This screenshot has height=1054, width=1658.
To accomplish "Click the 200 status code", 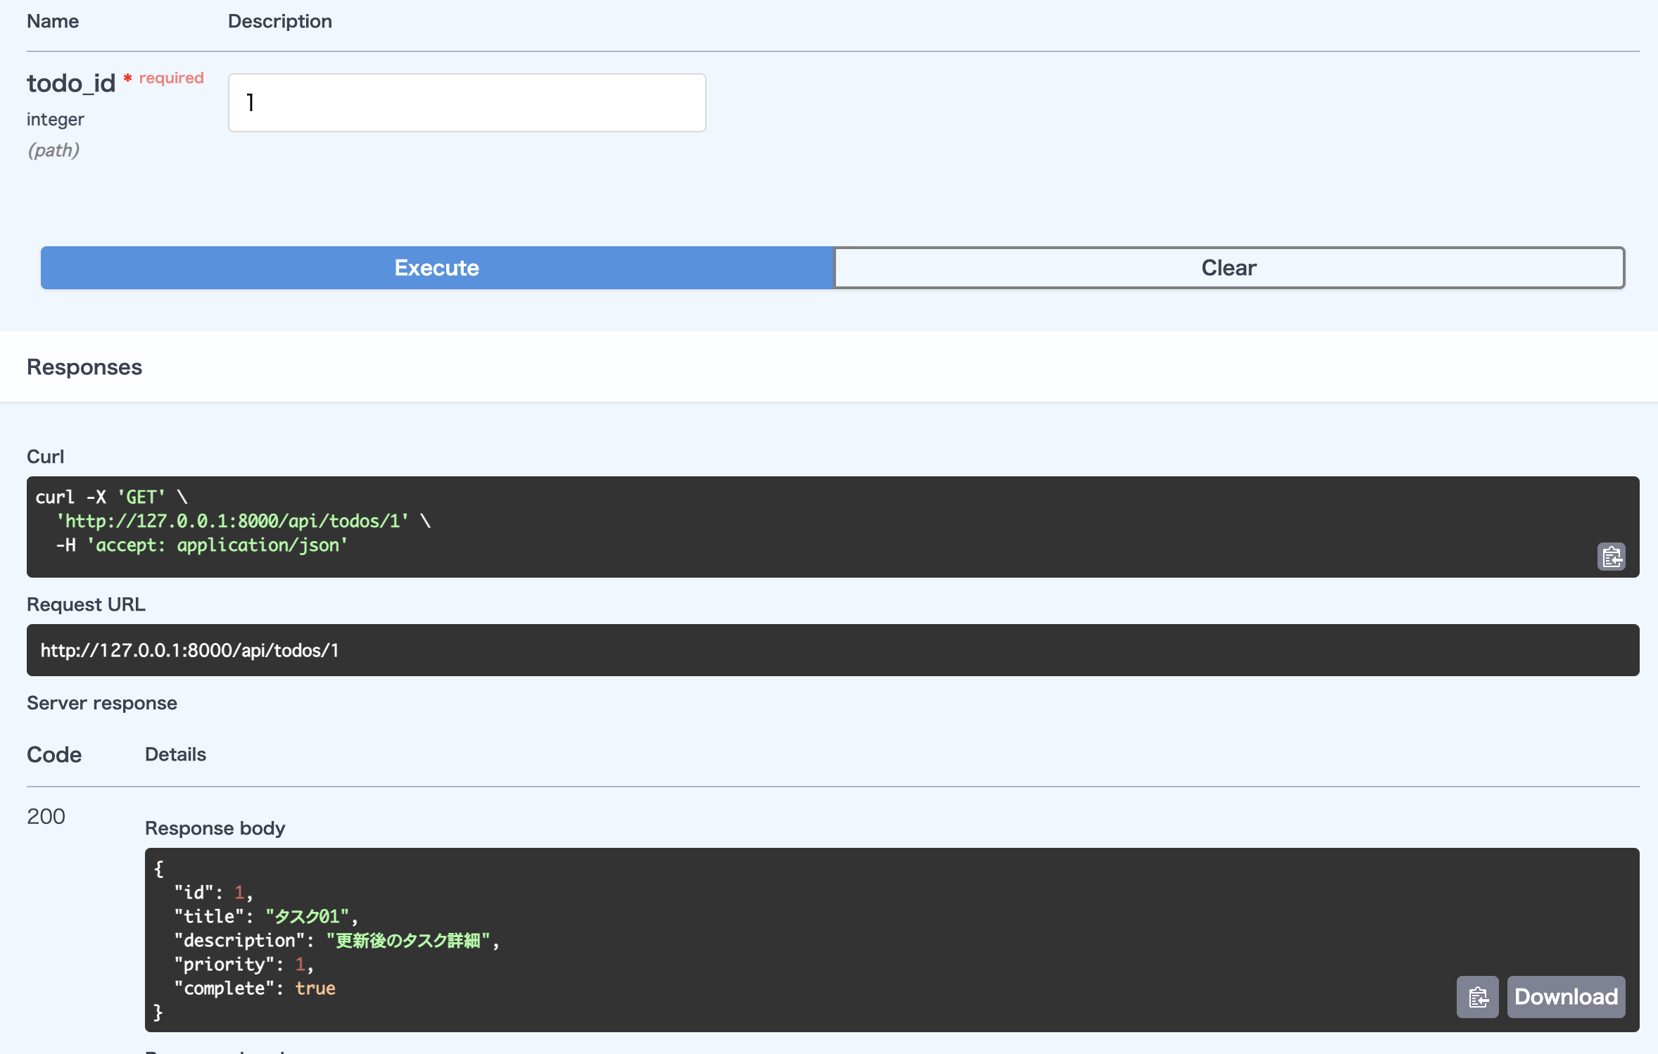I will coord(45,816).
